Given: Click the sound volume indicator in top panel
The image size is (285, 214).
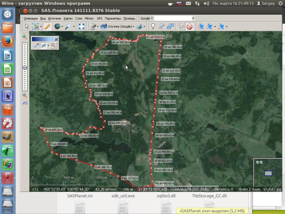Looking at the screenshot, I should [x=206, y=4].
